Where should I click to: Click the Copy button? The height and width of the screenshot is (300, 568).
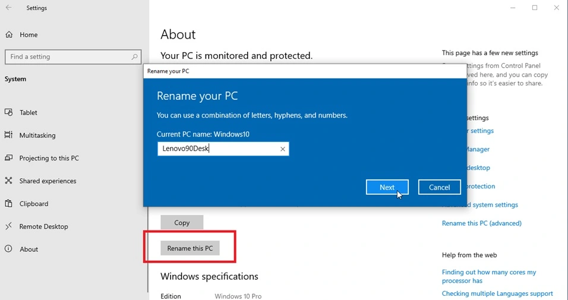(x=182, y=223)
